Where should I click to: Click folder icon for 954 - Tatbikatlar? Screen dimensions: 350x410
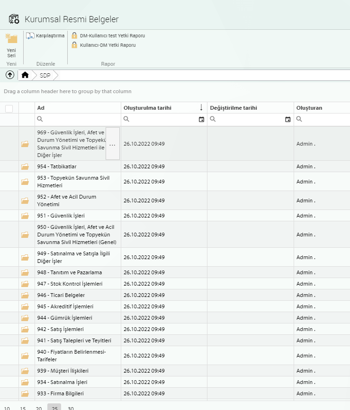pyautogui.click(x=25, y=166)
